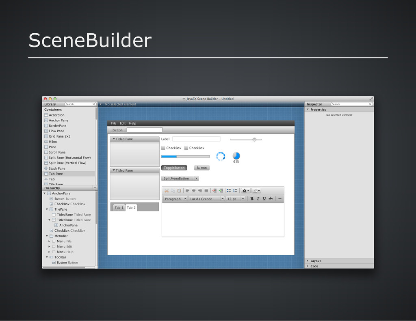Select the Stack Pane icon in Library
Viewport: 416px width, 321px height.
click(x=46, y=168)
